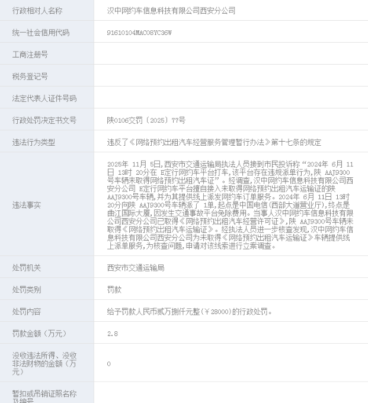This screenshot has height=403, width=368.
Task: Click the 违法事实 label cell
Action: click(x=27, y=204)
